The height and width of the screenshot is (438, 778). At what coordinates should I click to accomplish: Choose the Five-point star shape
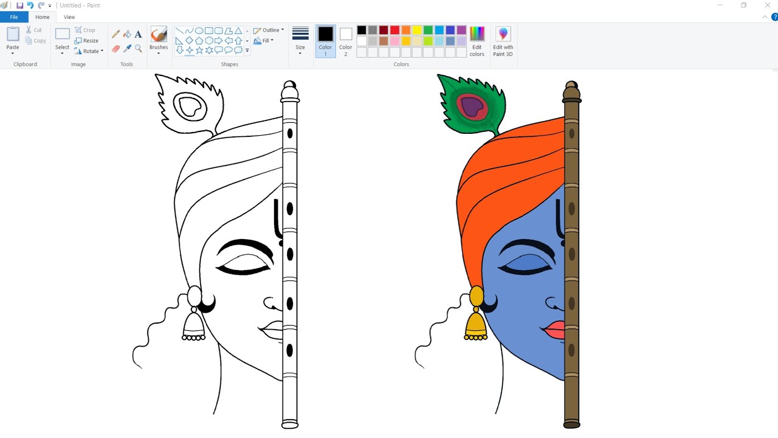point(199,50)
